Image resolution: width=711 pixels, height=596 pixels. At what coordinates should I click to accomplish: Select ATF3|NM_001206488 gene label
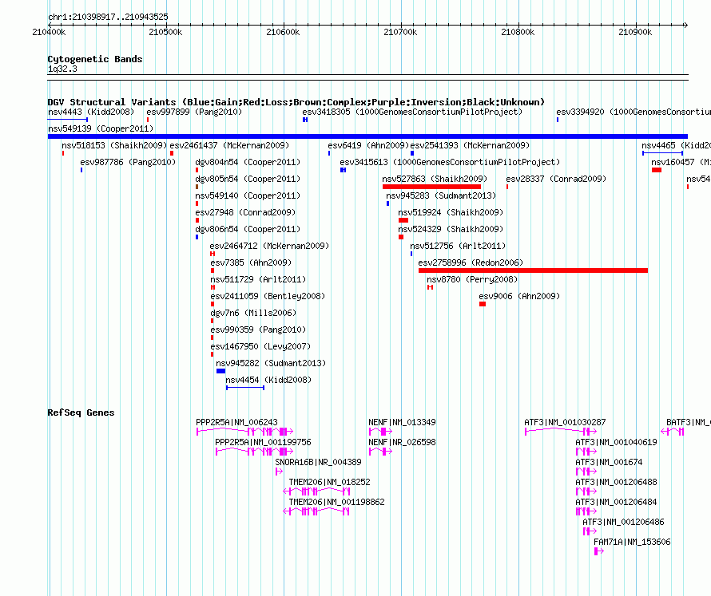point(616,482)
